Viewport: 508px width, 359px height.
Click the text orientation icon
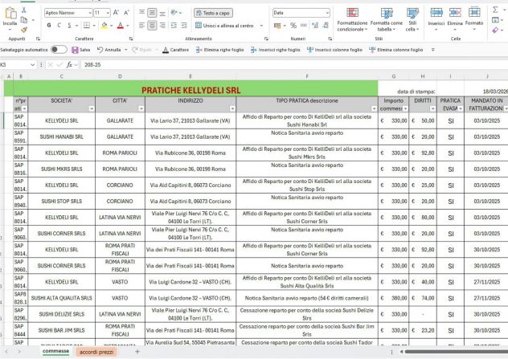[x=174, y=13]
